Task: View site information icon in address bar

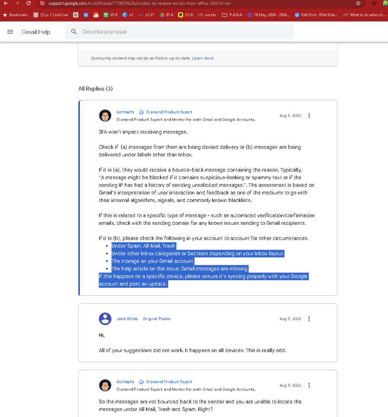Action: click(42, 3)
